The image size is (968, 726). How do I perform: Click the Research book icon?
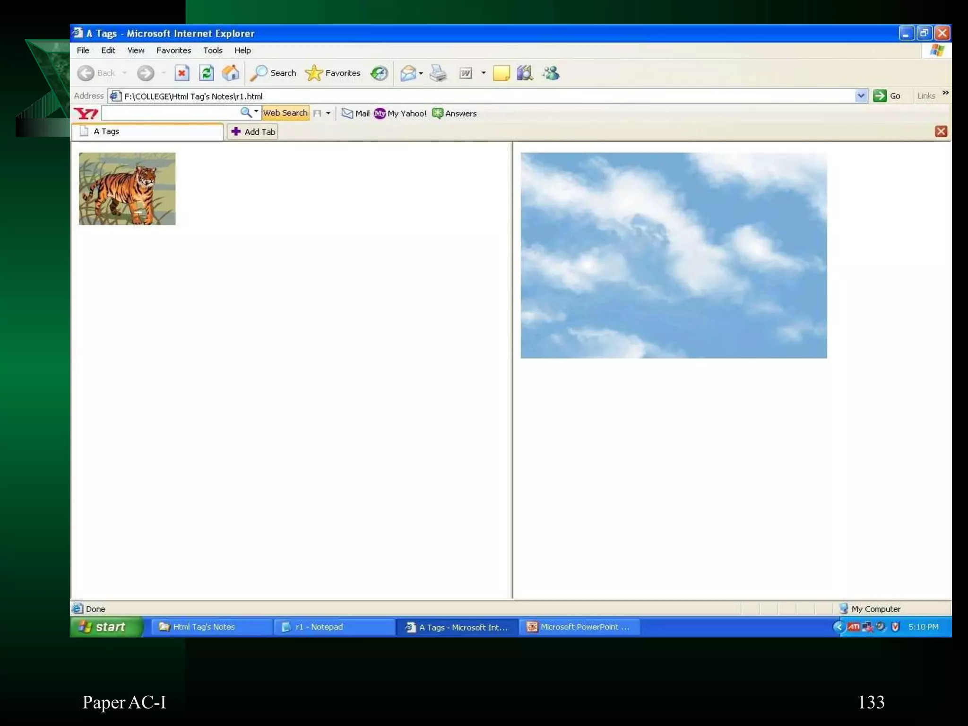click(525, 73)
